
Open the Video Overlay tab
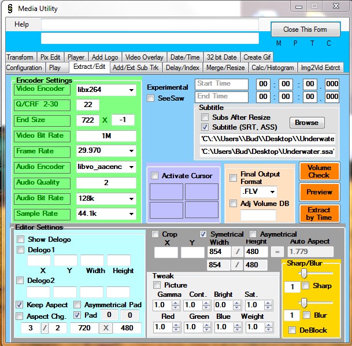pos(144,57)
